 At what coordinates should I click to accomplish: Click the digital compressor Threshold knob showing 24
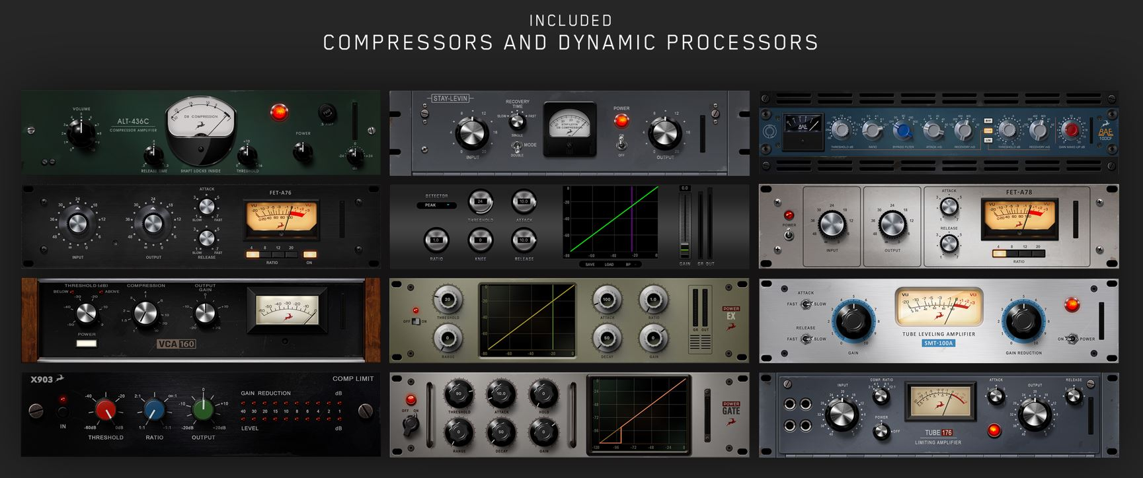[x=481, y=201]
